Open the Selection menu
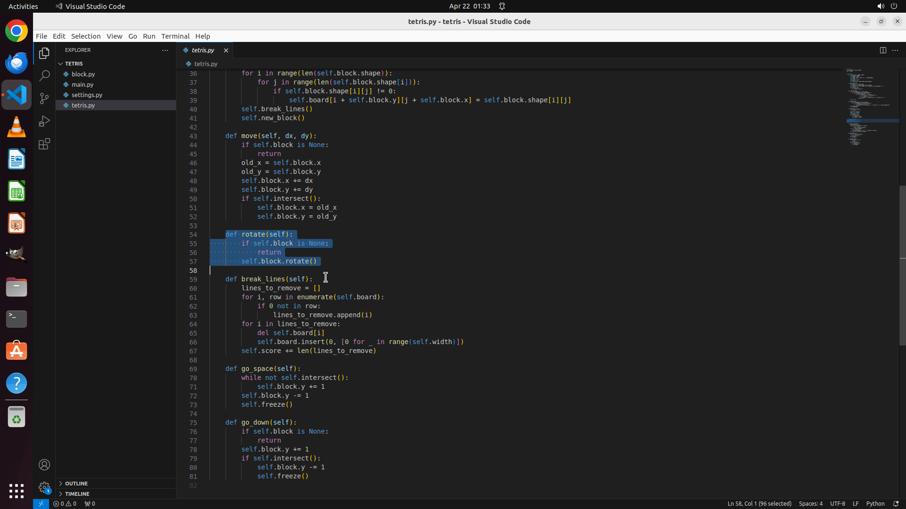 click(x=85, y=36)
